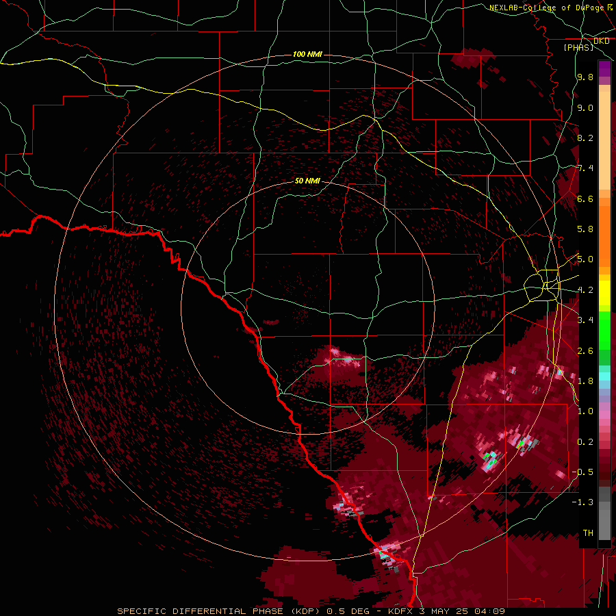Viewport: 616px width, 616px height.
Task: Click the 5.0 value on color scale
Action: 585,259
